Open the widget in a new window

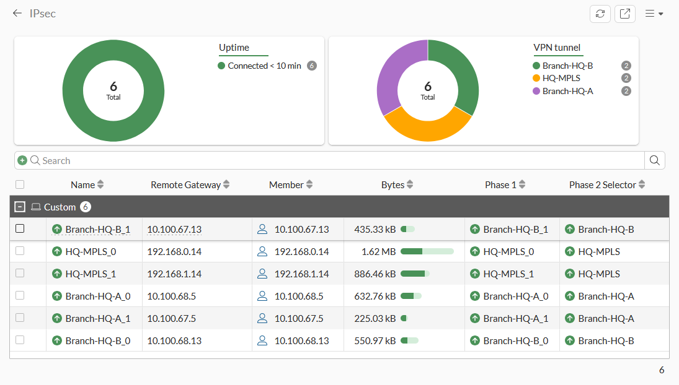[x=624, y=14]
